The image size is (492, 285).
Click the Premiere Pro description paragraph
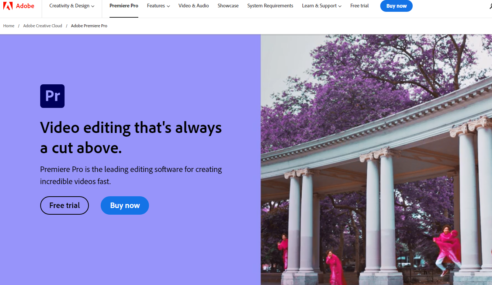[x=131, y=175]
